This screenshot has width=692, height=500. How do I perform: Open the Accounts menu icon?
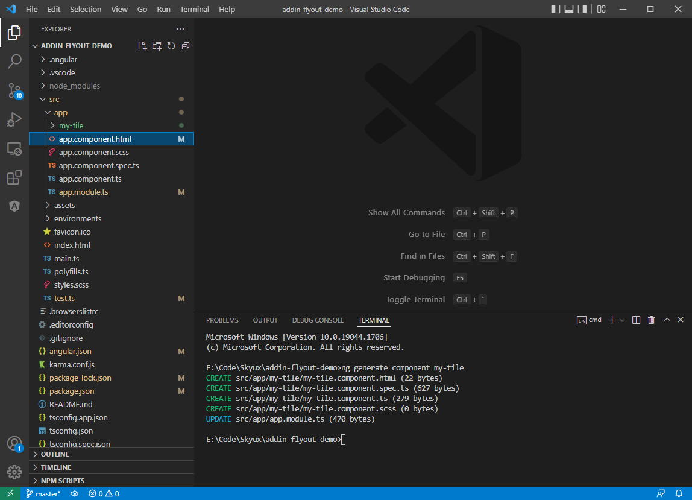point(14,443)
